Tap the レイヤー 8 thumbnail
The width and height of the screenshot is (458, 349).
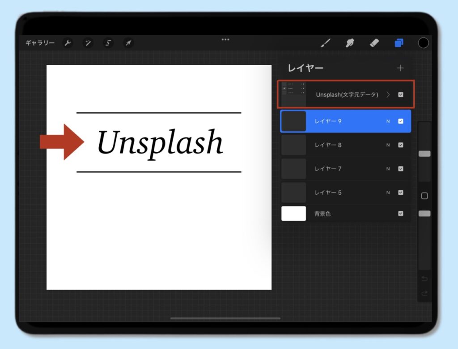[x=293, y=145]
